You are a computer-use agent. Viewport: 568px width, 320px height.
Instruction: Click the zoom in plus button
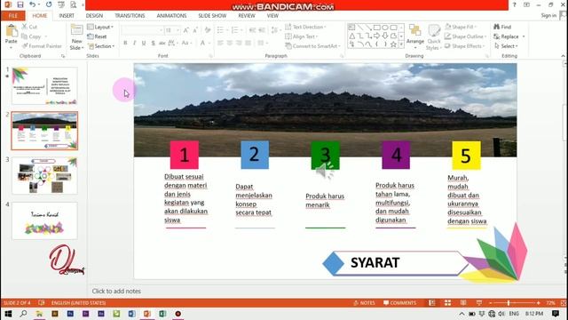click(539, 303)
